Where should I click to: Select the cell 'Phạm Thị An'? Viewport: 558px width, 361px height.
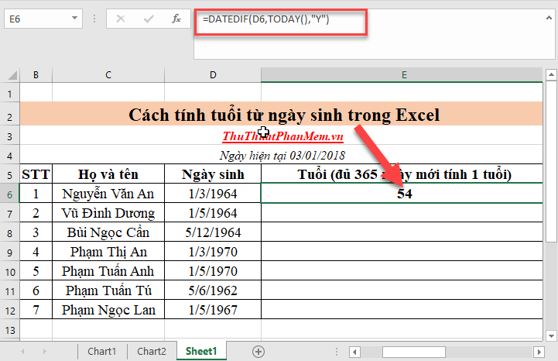click(x=108, y=252)
